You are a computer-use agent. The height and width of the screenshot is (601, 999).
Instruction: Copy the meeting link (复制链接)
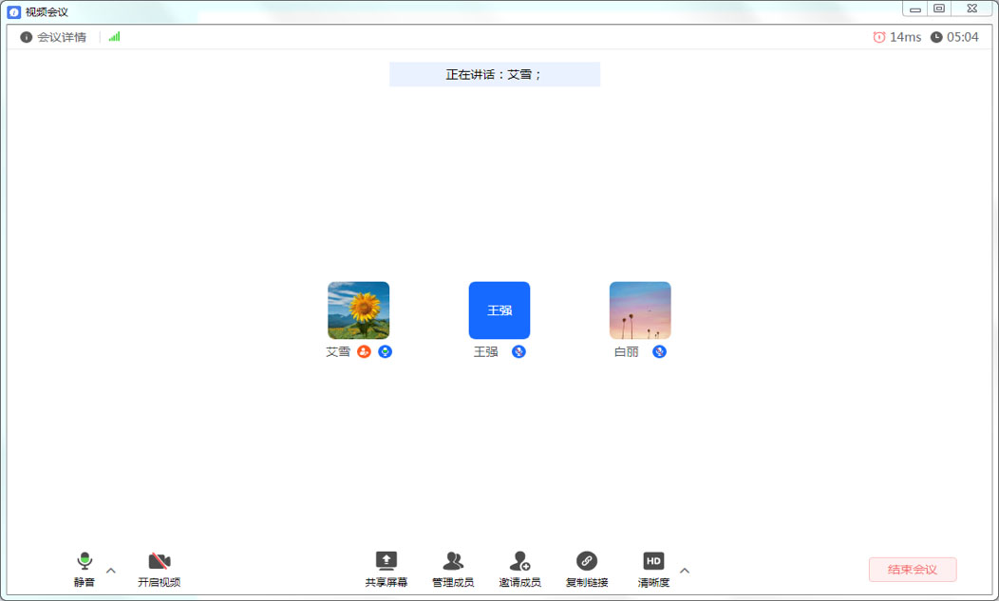point(587,561)
